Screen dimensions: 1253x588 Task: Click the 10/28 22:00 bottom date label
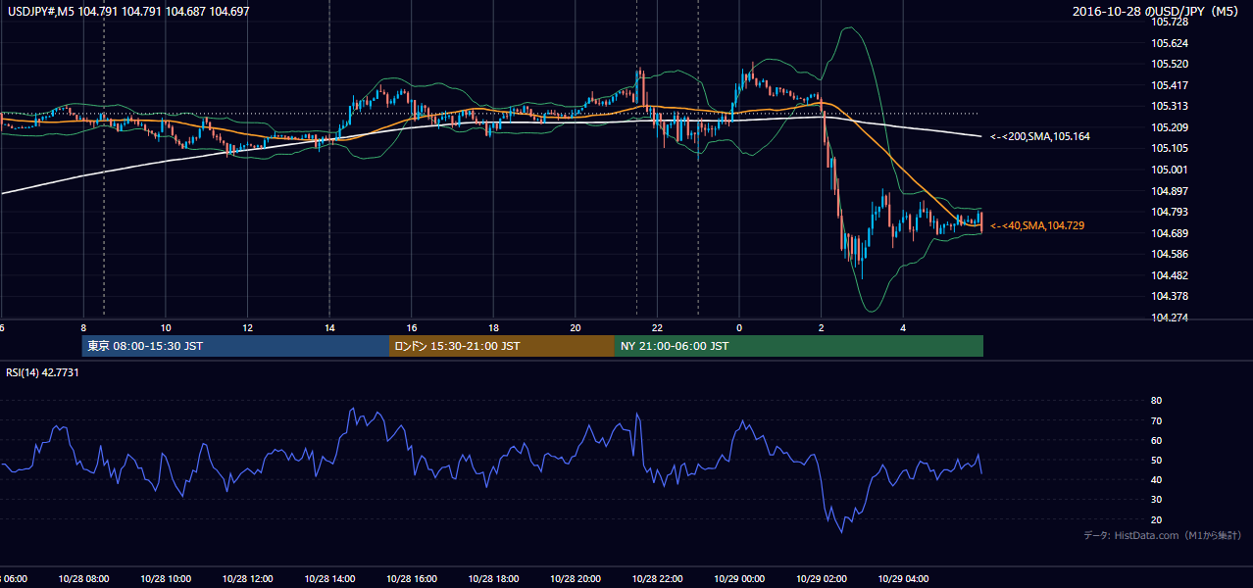[x=657, y=579]
